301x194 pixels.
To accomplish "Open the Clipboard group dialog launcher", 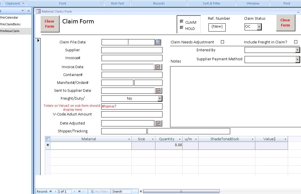I will point(23,3).
